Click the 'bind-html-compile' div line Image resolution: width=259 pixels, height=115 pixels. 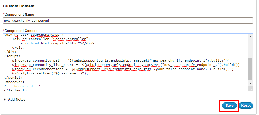pyautogui.click(x=57, y=43)
